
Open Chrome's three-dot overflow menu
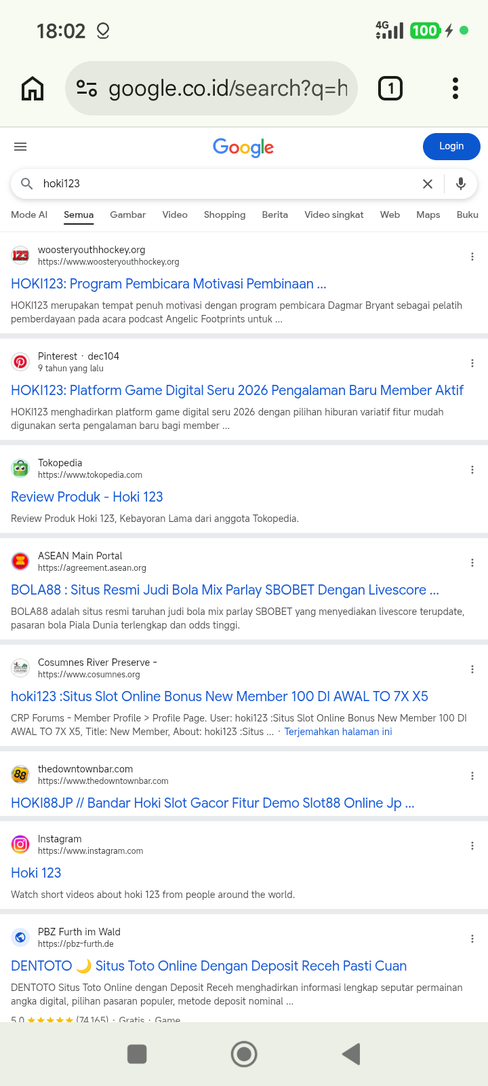pos(455,88)
